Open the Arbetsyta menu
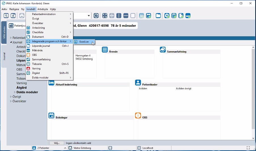256x151 pixels. [x=43, y=9]
